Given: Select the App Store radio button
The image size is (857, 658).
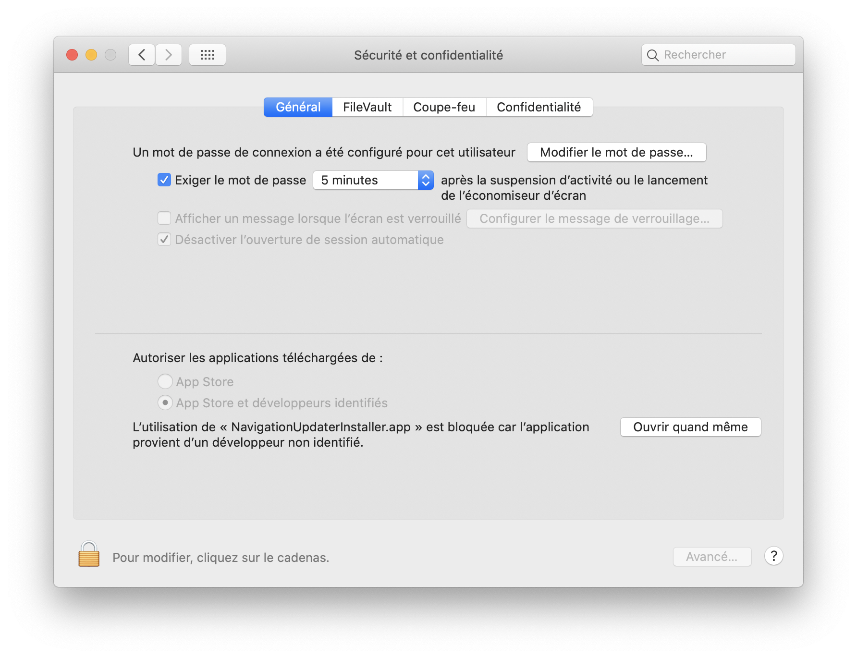Looking at the screenshot, I should click(165, 382).
